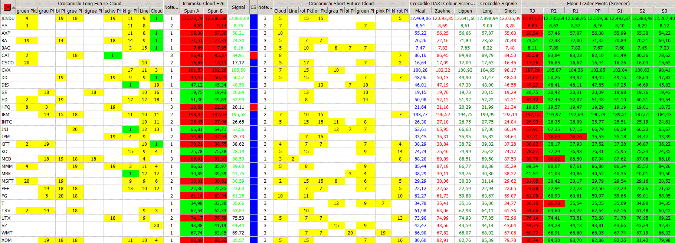Select the IBM ticker in symbol column
The height and width of the screenshot is (243, 675).
(x=5, y=114)
